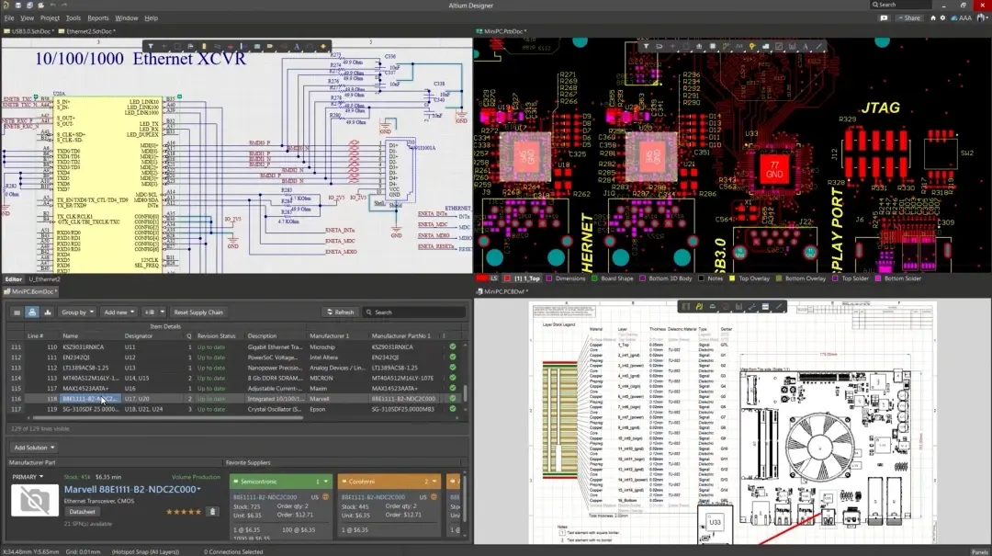
Task: Select the text 'A' tool in schematic active bar
Action: pyautogui.click(x=297, y=46)
